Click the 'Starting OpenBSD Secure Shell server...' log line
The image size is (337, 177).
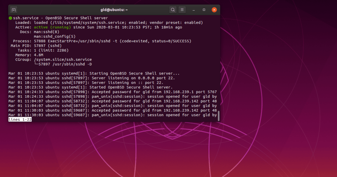[94, 73]
